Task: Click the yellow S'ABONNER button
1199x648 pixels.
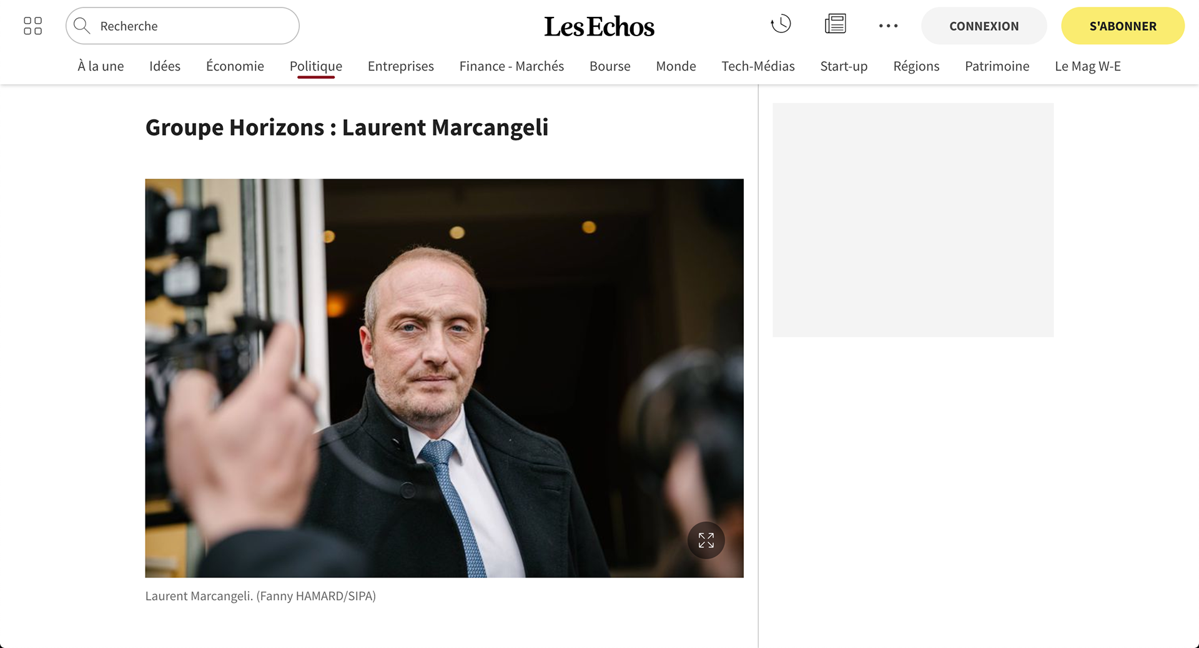Action: click(x=1123, y=26)
